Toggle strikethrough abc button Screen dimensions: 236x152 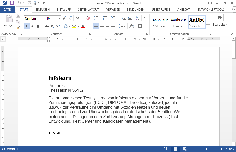(x=47, y=26)
